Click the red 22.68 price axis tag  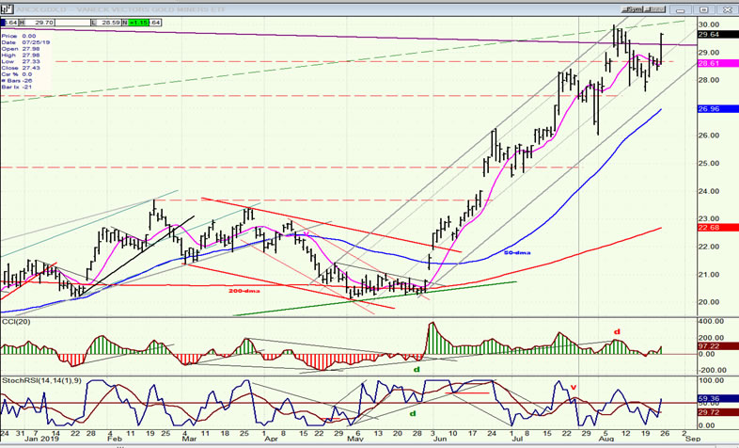point(717,228)
